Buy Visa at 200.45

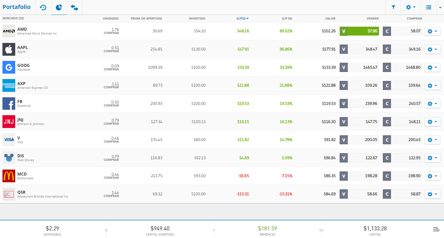(x=402, y=140)
